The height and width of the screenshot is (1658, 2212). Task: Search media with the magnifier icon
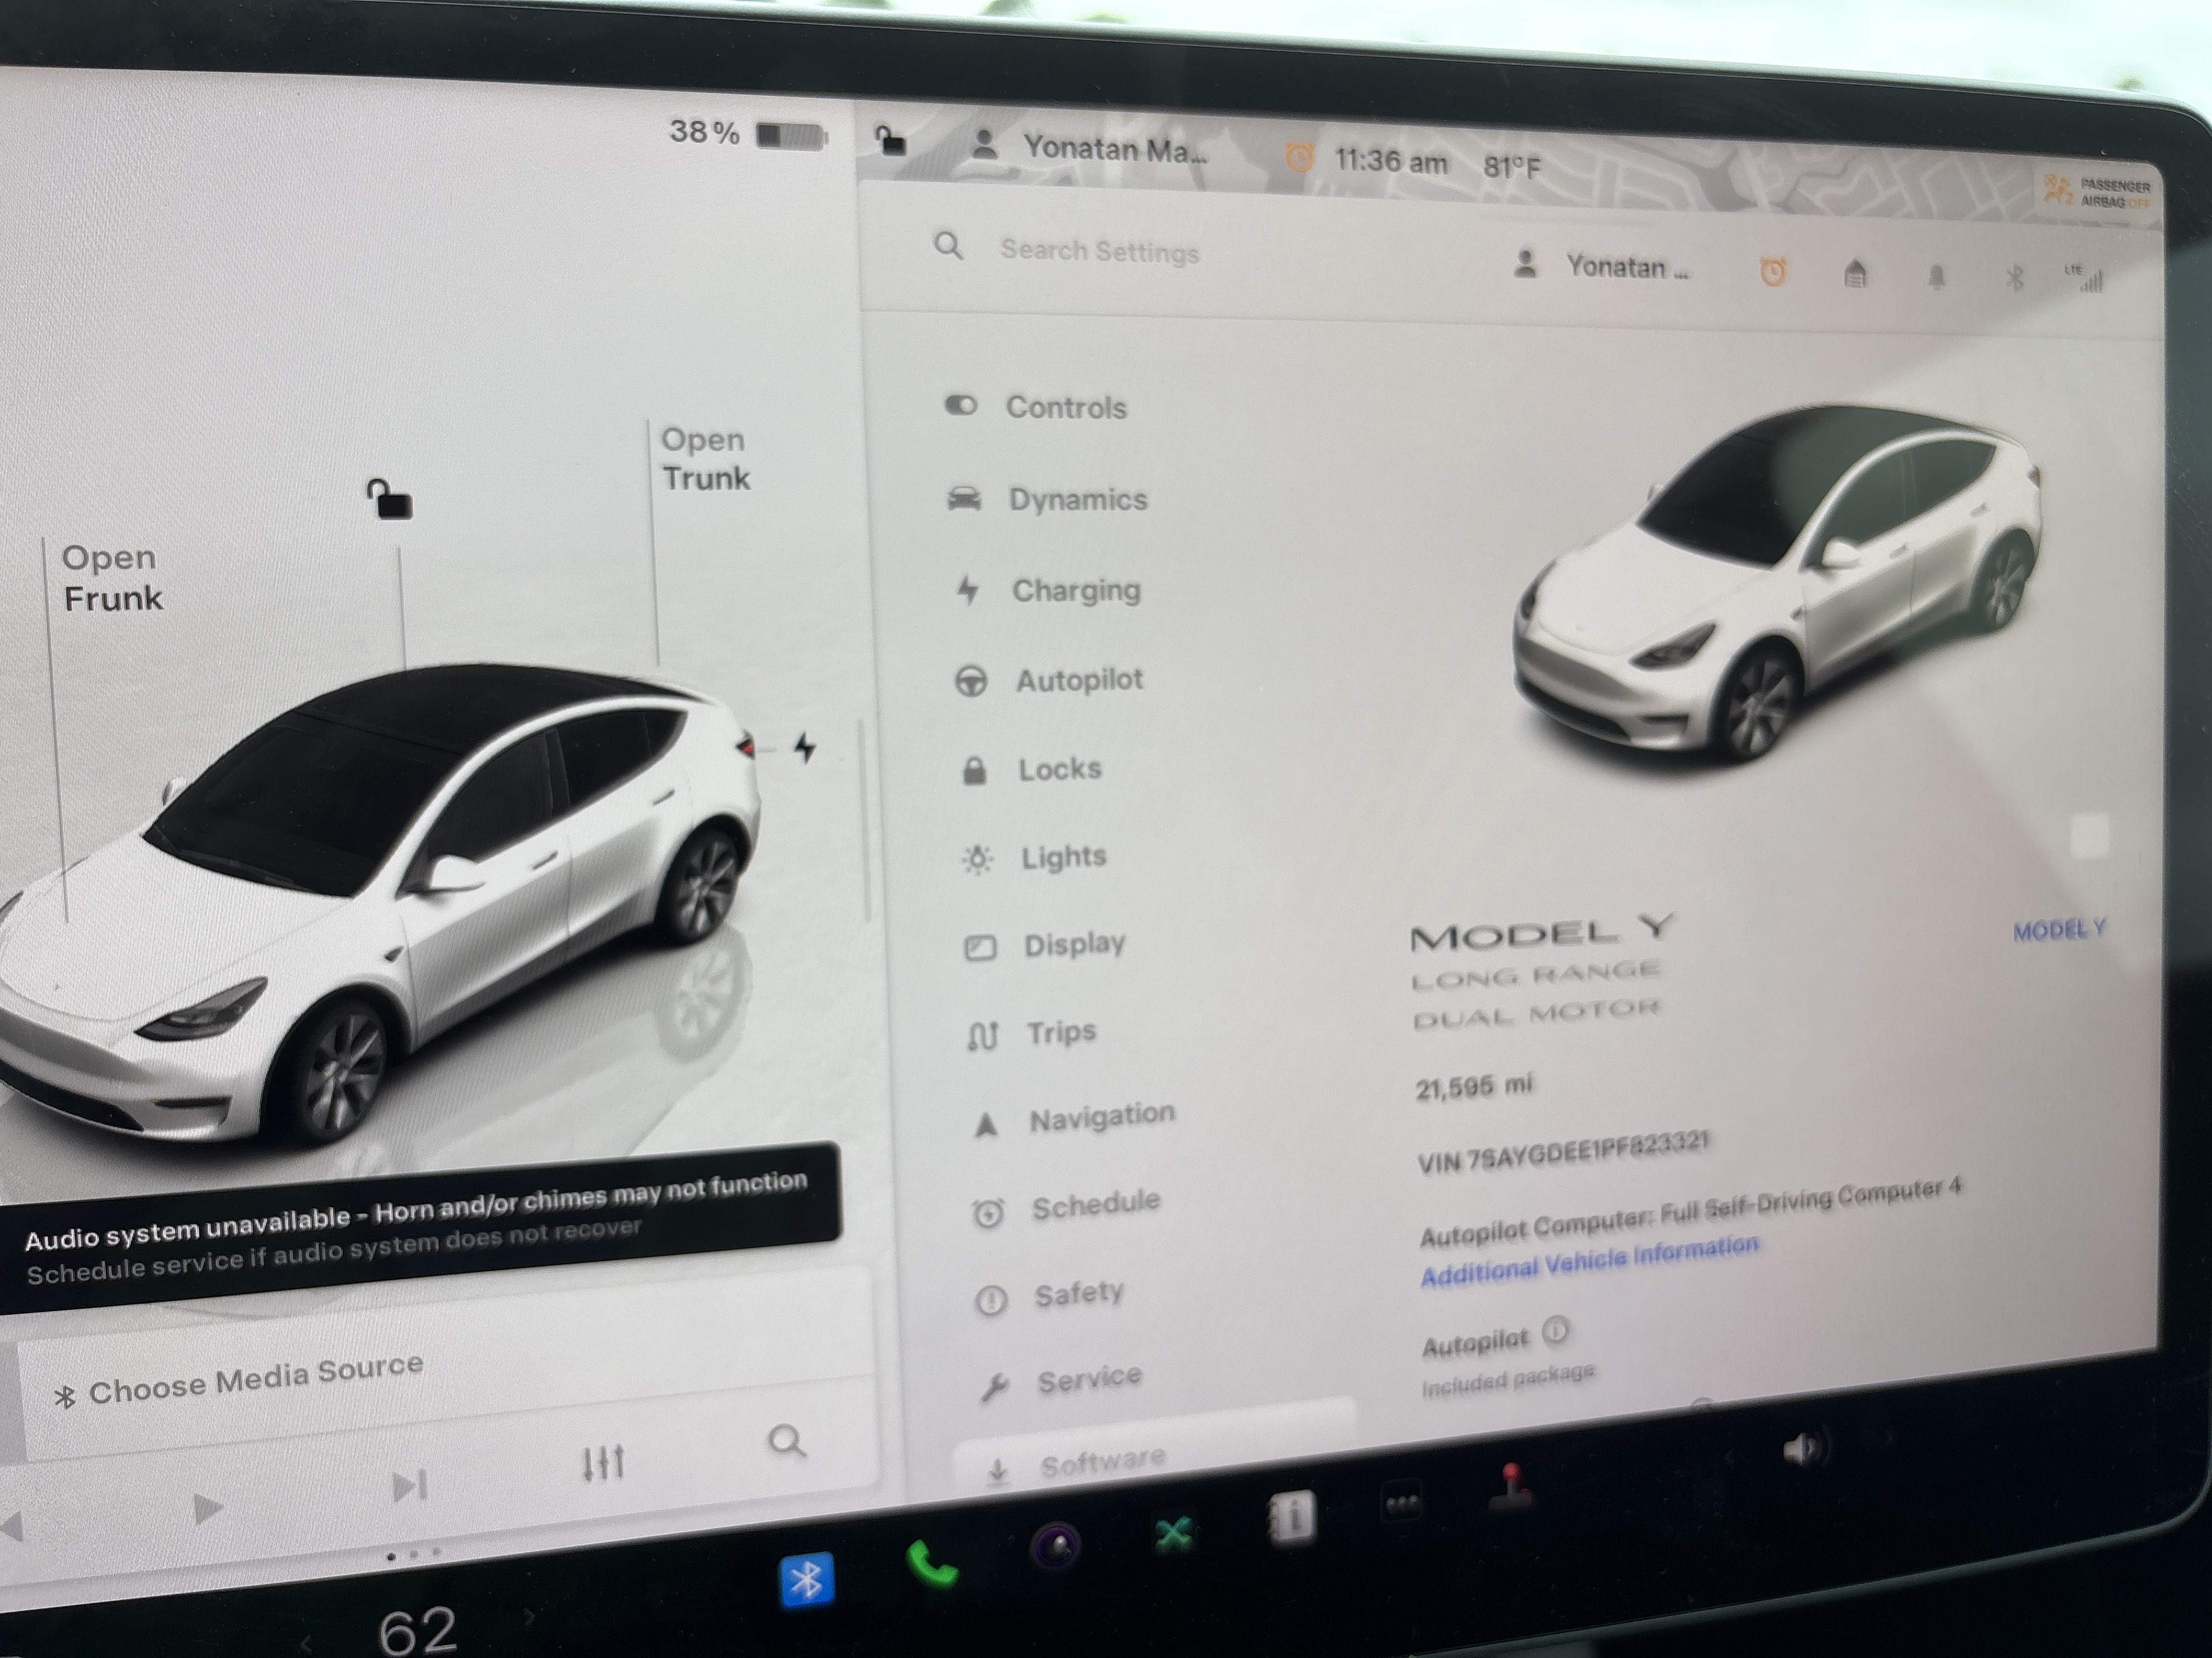[x=787, y=1441]
